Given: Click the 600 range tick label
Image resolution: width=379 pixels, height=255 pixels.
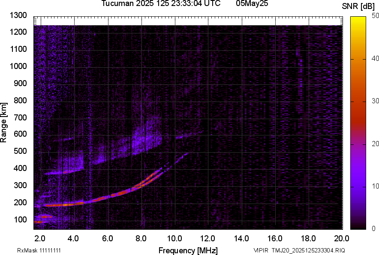Looking at the screenshot, I should [20, 134].
